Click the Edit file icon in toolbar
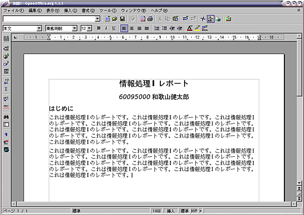This screenshot has width=304, height=215. pyautogui.click(x=132, y=19)
